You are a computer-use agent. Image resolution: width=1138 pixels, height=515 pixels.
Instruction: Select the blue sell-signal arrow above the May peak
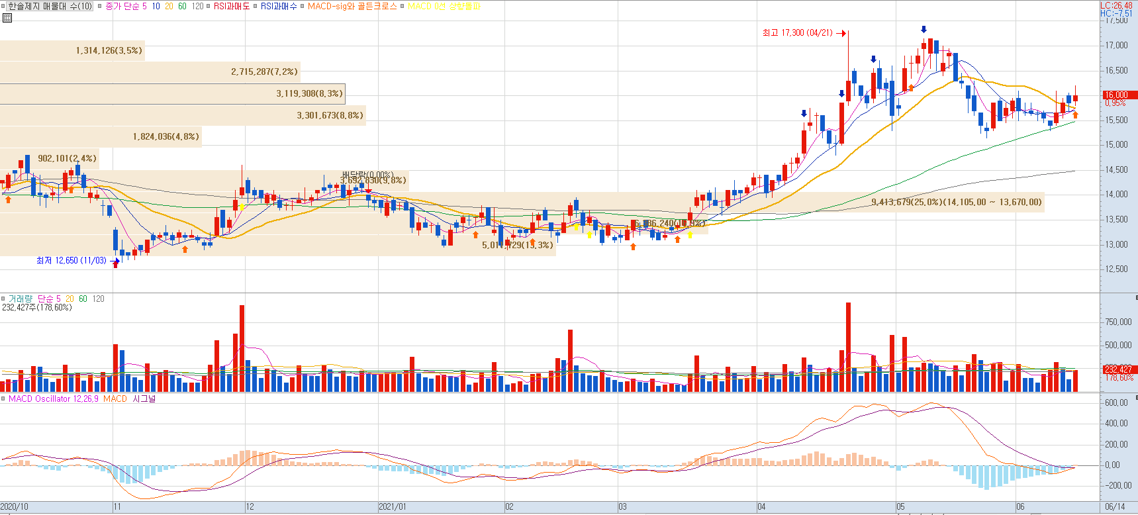(x=924, y=29)
